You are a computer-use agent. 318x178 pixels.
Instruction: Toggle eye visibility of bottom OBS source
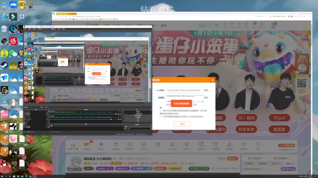pos(47,127)
